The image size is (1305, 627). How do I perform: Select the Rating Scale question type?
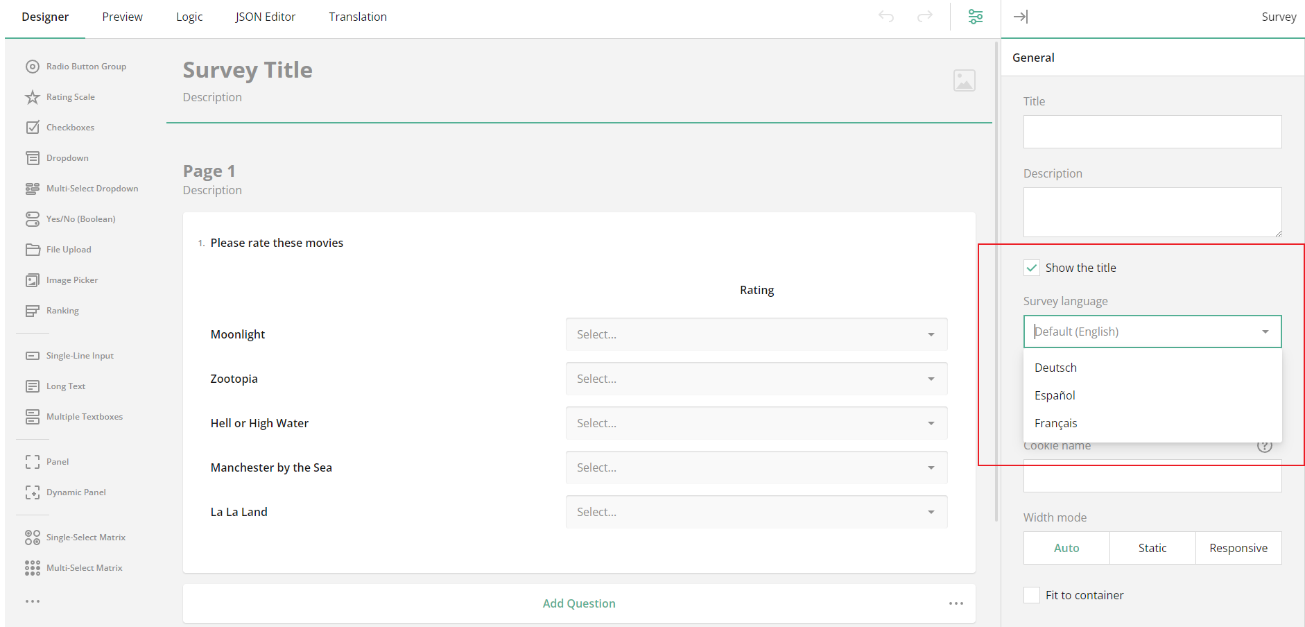point(69,96)
